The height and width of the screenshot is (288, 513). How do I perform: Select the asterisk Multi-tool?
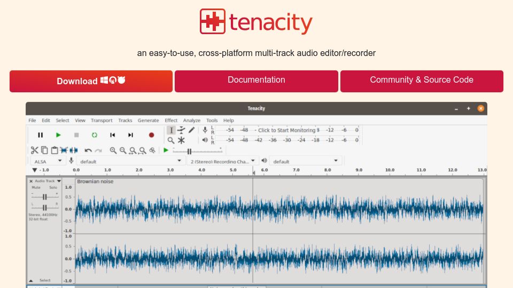coord(181,140)
